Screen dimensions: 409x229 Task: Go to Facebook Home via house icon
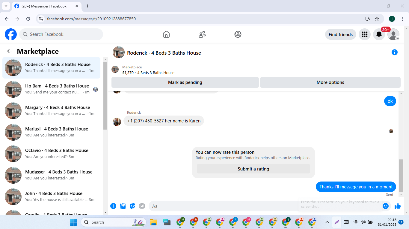[x=166, y=34]
